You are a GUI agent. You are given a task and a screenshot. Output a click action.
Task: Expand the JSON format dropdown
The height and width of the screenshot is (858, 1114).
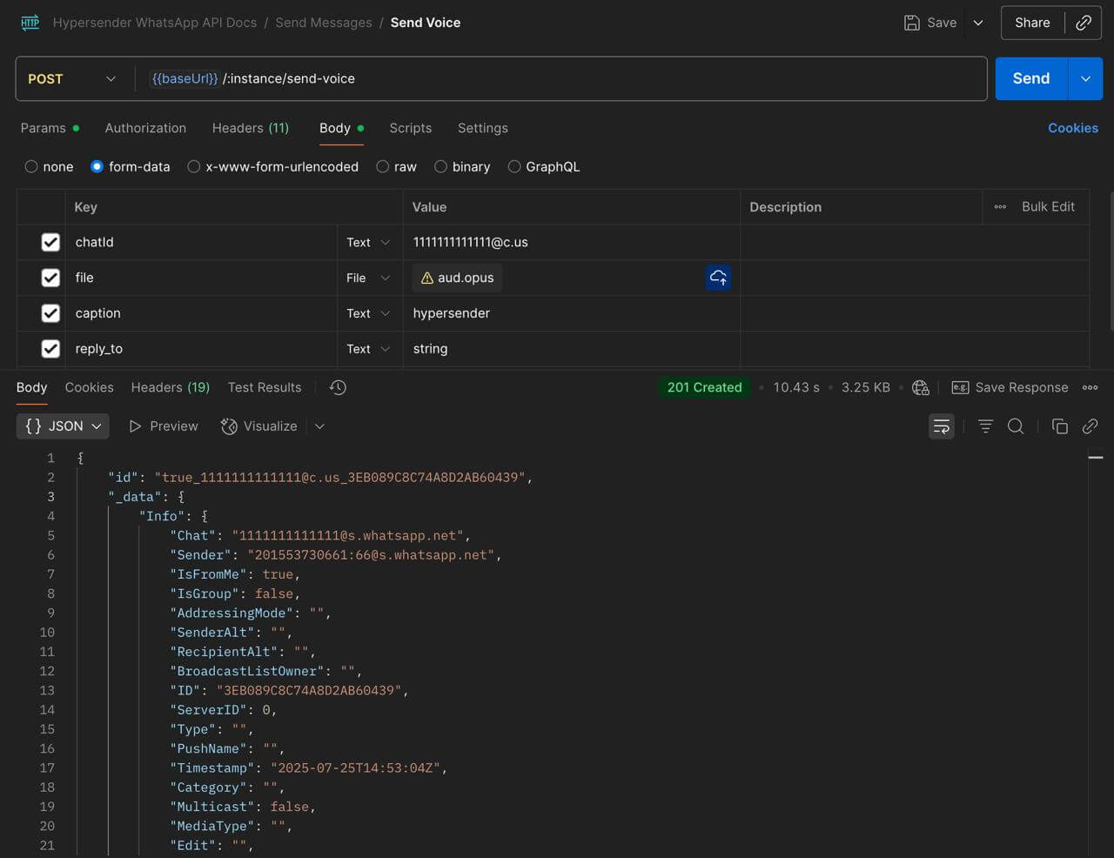(63, 426)
